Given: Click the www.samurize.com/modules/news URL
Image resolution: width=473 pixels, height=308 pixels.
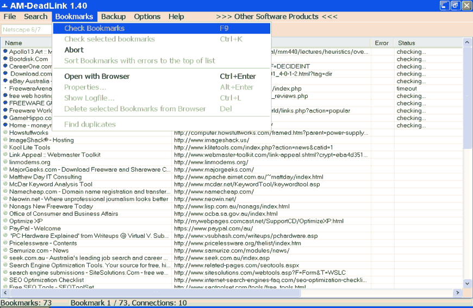Looking at the screenshot, I should 232,251.
